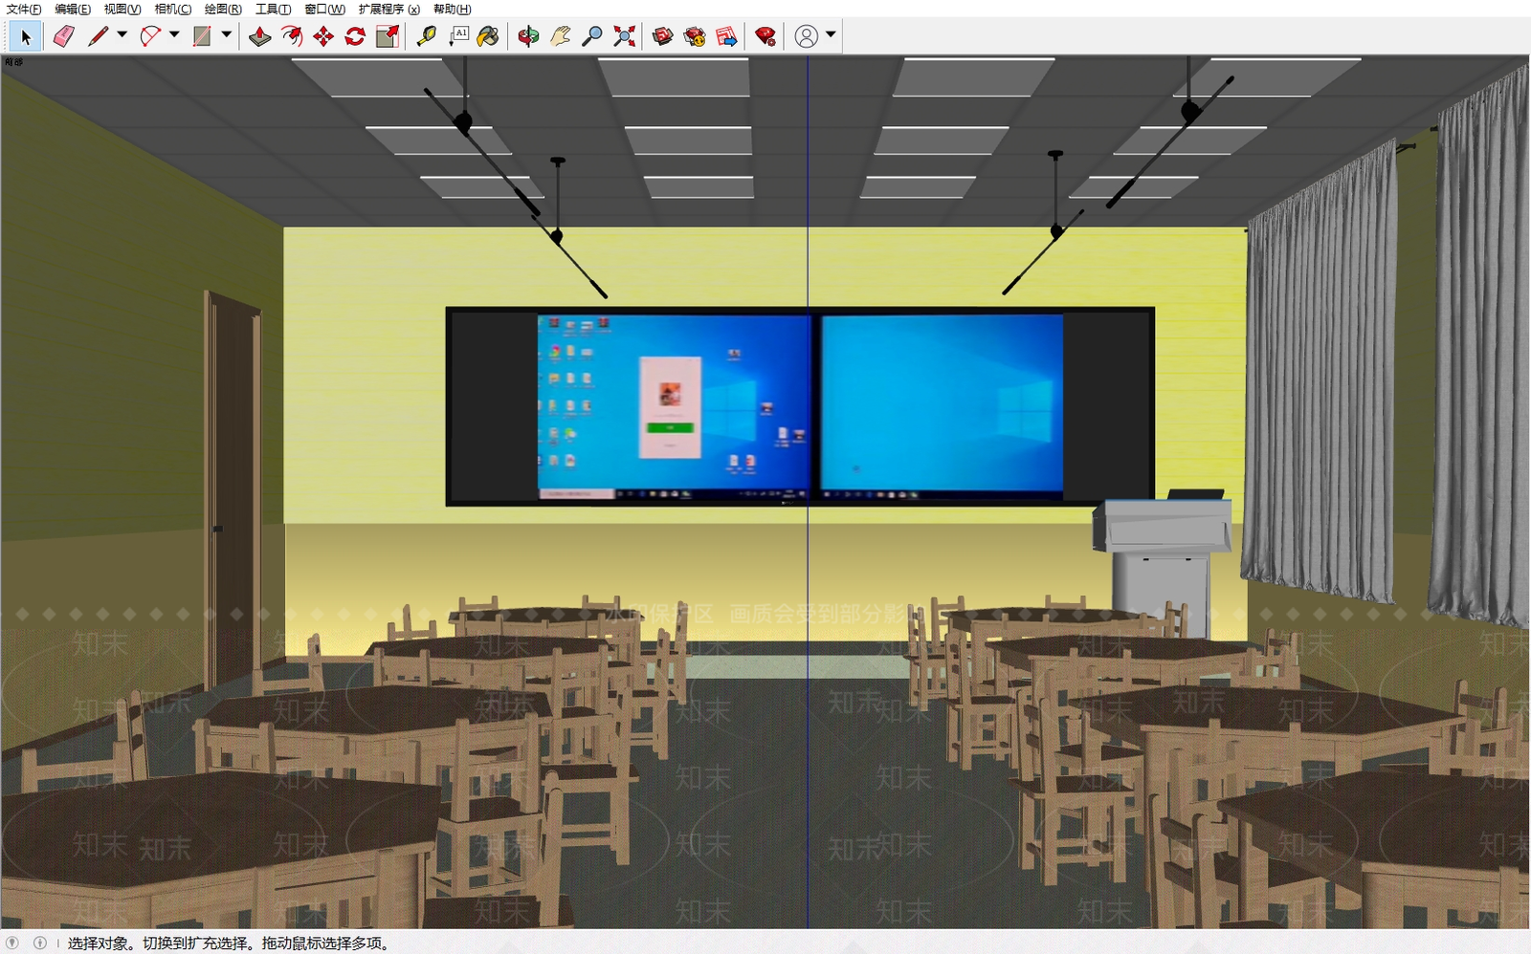1531x954 pixels.
Task: Activate the Paint Bucket tool
Action: tap(488, 36)
